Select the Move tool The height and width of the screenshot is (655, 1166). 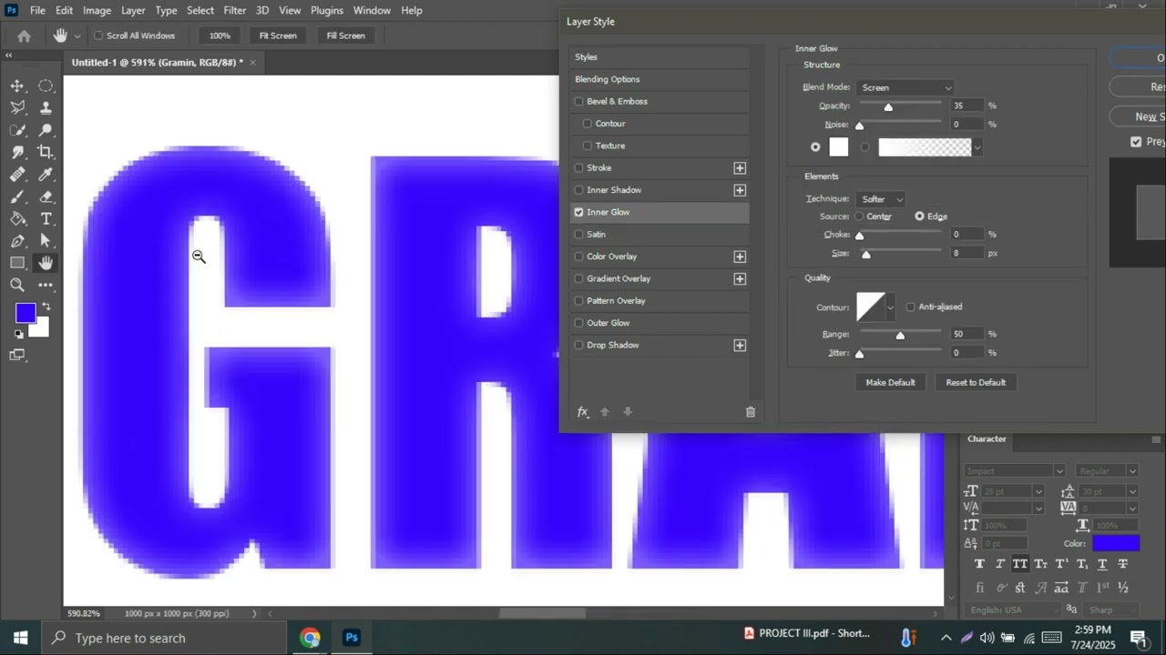(17, 86)
